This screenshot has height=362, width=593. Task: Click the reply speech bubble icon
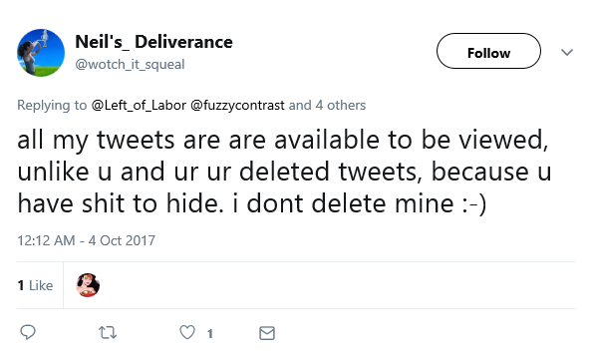click(28, 332)
